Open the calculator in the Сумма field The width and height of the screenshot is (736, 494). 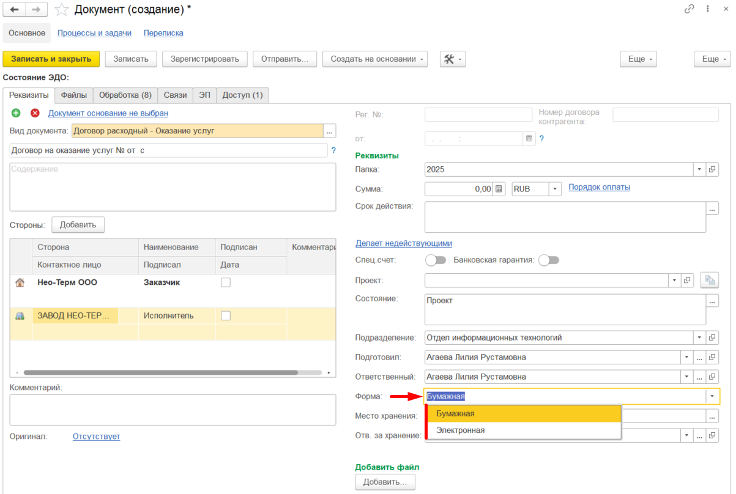pos(499,189)
